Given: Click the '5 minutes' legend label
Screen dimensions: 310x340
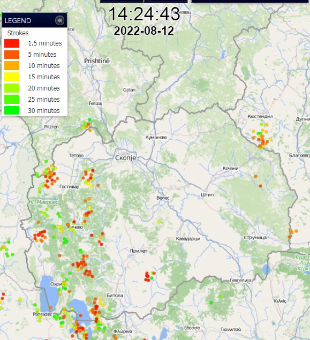Looking at the screenshot, I should [42, 55].
